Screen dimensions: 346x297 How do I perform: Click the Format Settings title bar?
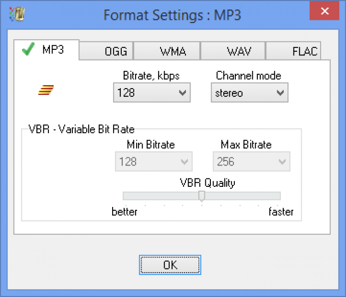coord(172,15)
